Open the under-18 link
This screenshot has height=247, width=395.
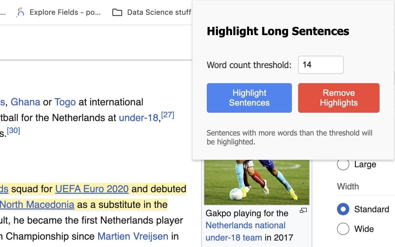coord(139,118)
